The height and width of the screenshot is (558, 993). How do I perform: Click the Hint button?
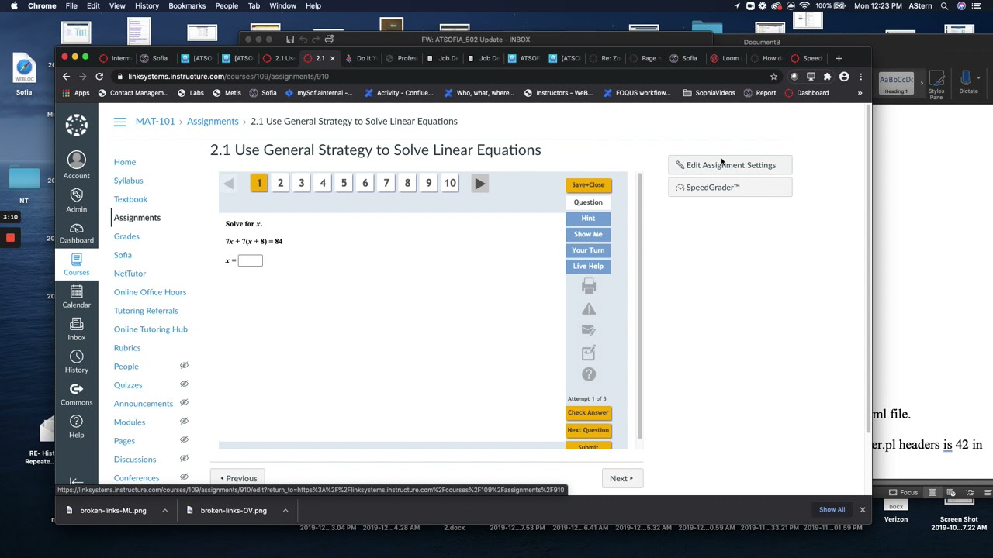coord(588,219)
